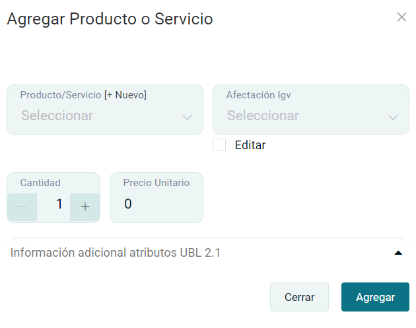Increase quantity with the plus button
The width and height of the screenshot is (416, 328).
click(x=85, y=207)
